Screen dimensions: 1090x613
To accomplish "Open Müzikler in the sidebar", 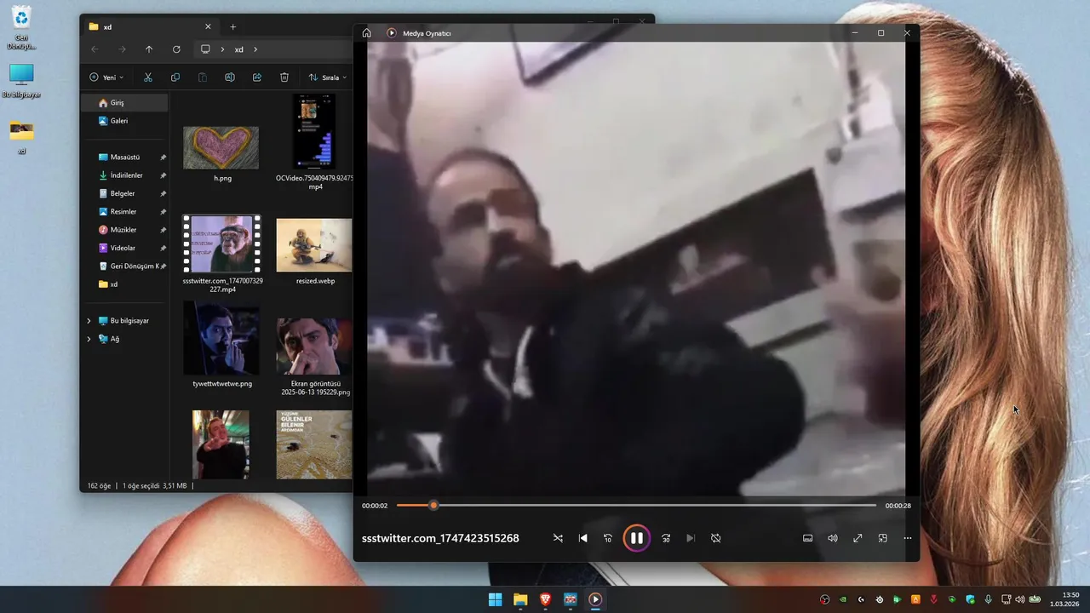I will point(125,230).
